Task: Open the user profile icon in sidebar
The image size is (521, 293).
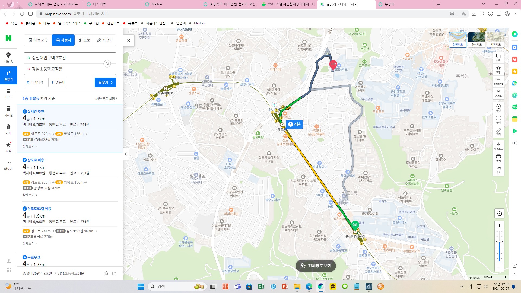Action: point(9,261)
